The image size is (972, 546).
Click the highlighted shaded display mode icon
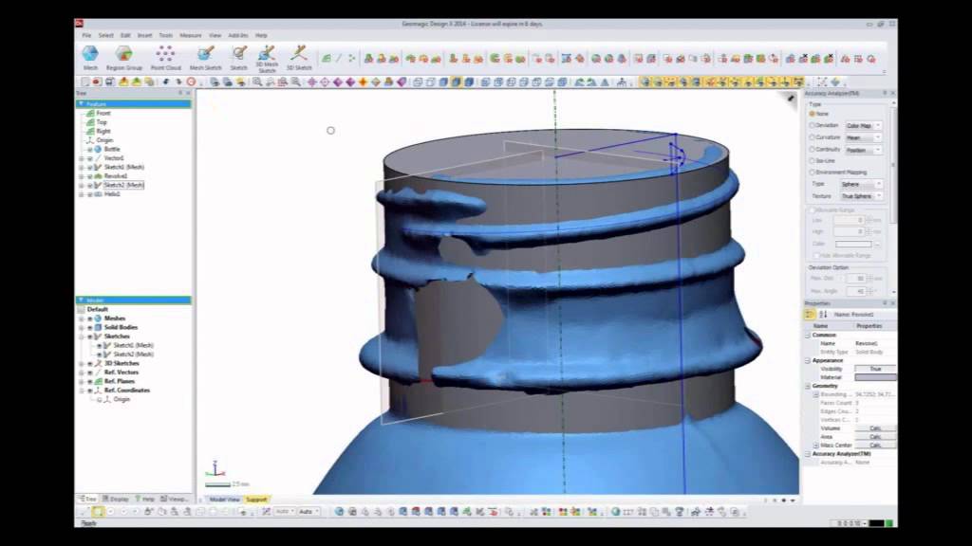[x=457, y=82]
